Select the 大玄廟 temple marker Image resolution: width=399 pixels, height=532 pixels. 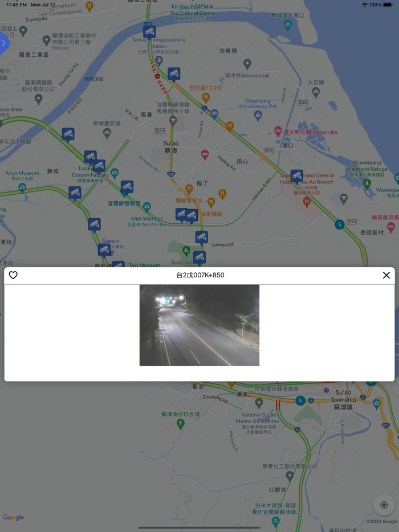pos(316,92)
